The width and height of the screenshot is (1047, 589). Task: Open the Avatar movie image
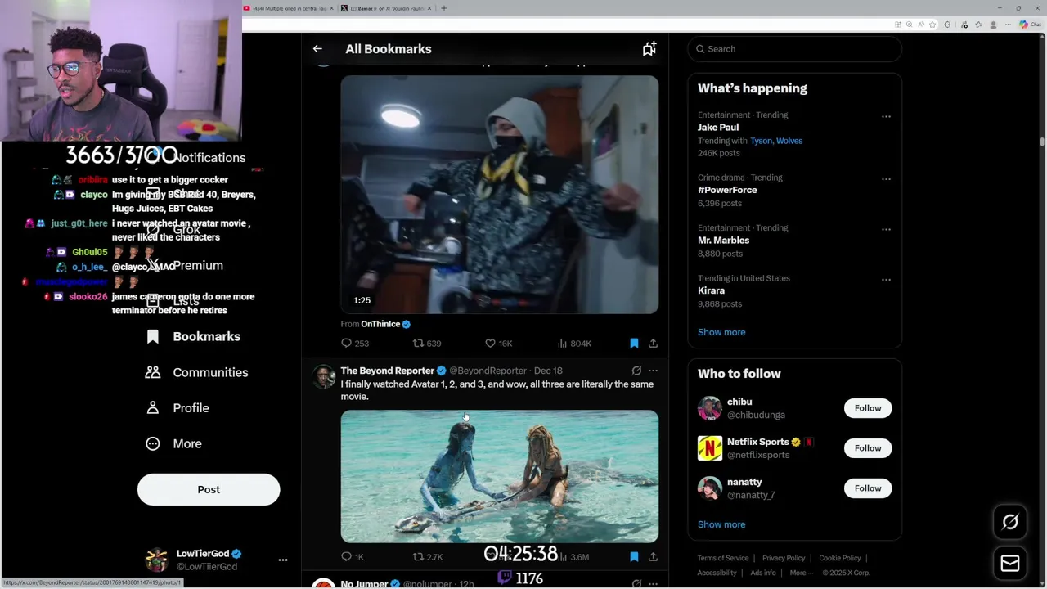tap(499, 476)
